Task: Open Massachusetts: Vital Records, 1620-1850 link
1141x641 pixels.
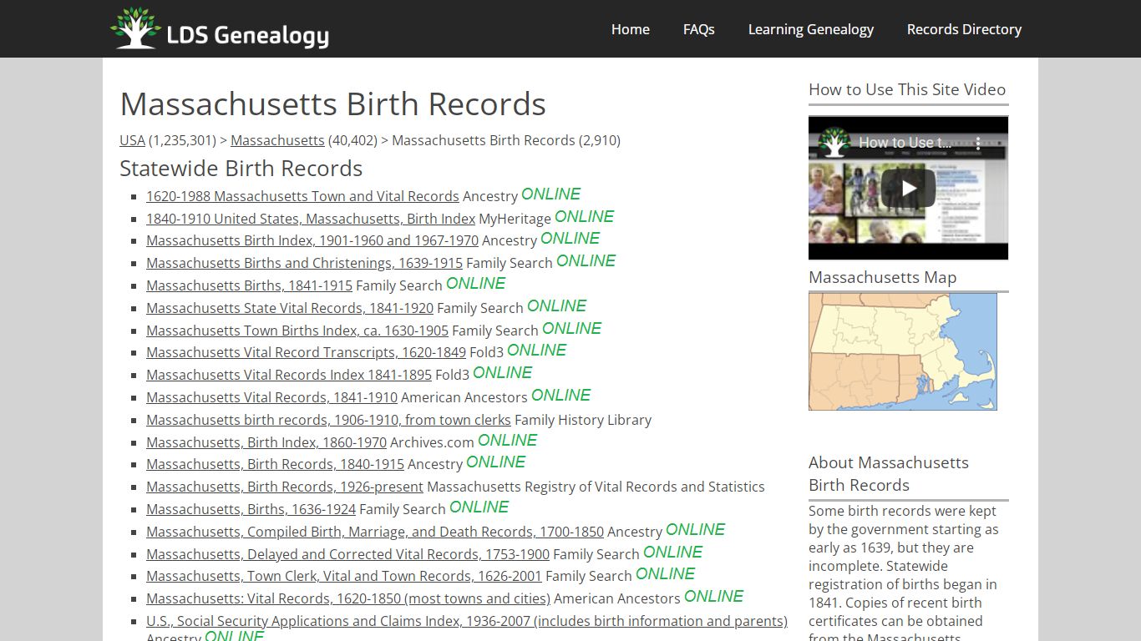Action: (x=348, y=598)
